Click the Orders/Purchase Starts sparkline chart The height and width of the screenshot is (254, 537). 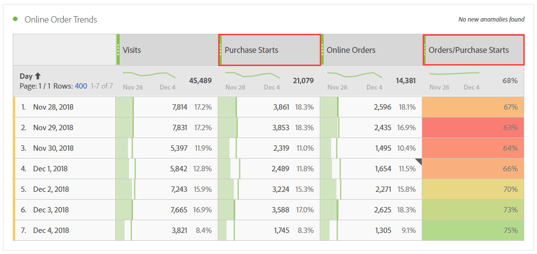(x=454, y=74)
